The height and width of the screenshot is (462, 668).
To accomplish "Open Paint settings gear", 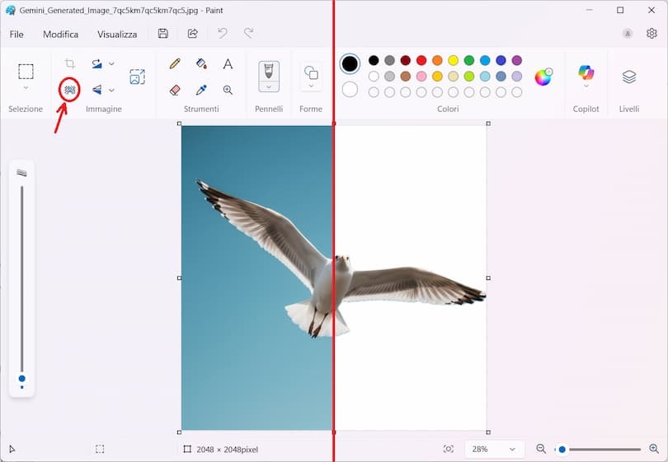I will (652, 33).
